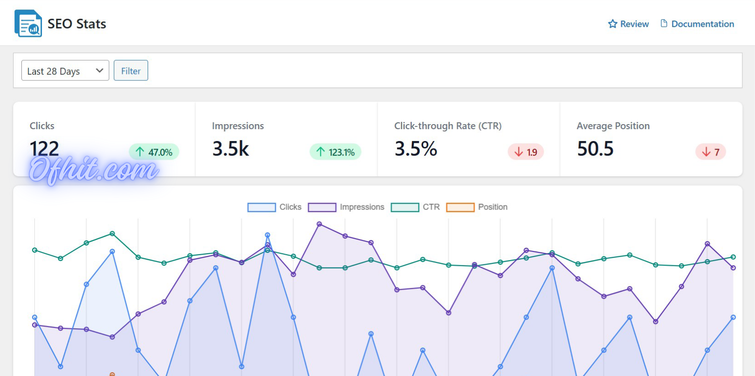Click the 123.1% impressions change badge
Image resolution: width=755 pixels, height=376 pixels.
point(336,152)
